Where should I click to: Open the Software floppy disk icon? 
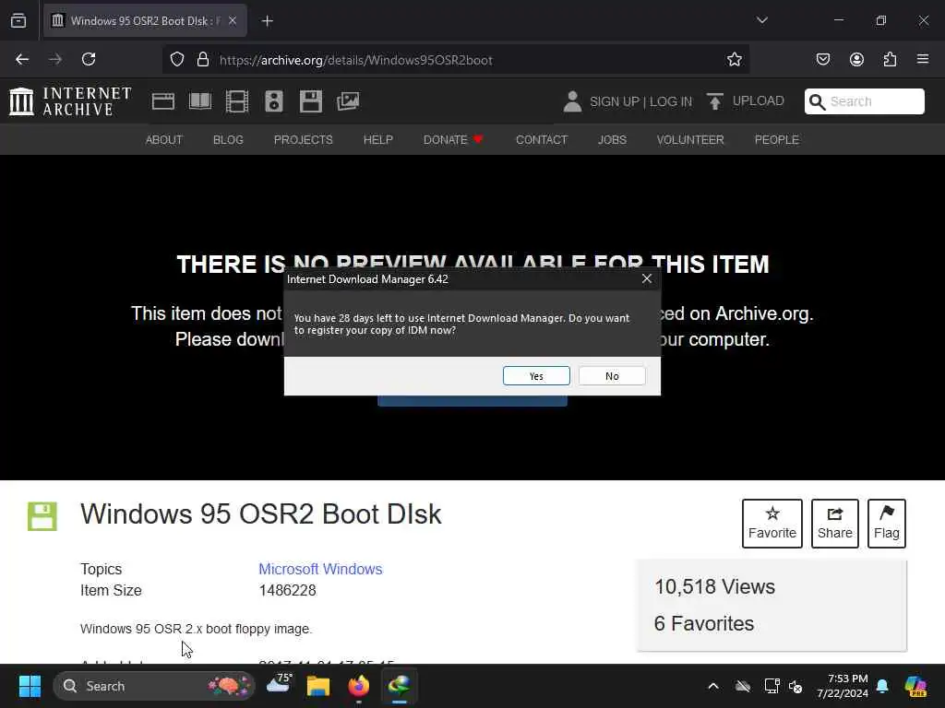[311, 101]
